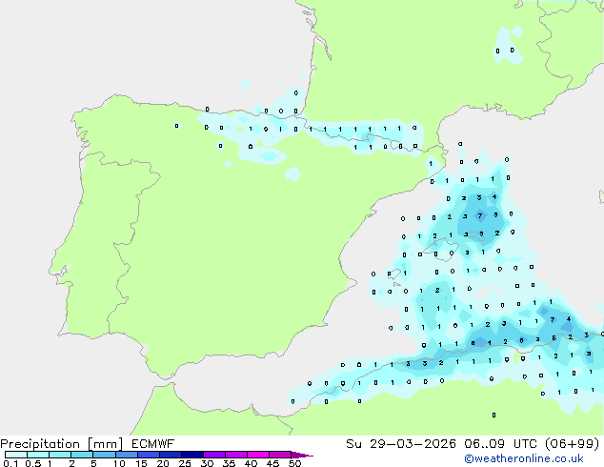Click the 'Precipitation' title text
Image resolution: width=604 pixels, height=467 pixels.
coord(40,444)
